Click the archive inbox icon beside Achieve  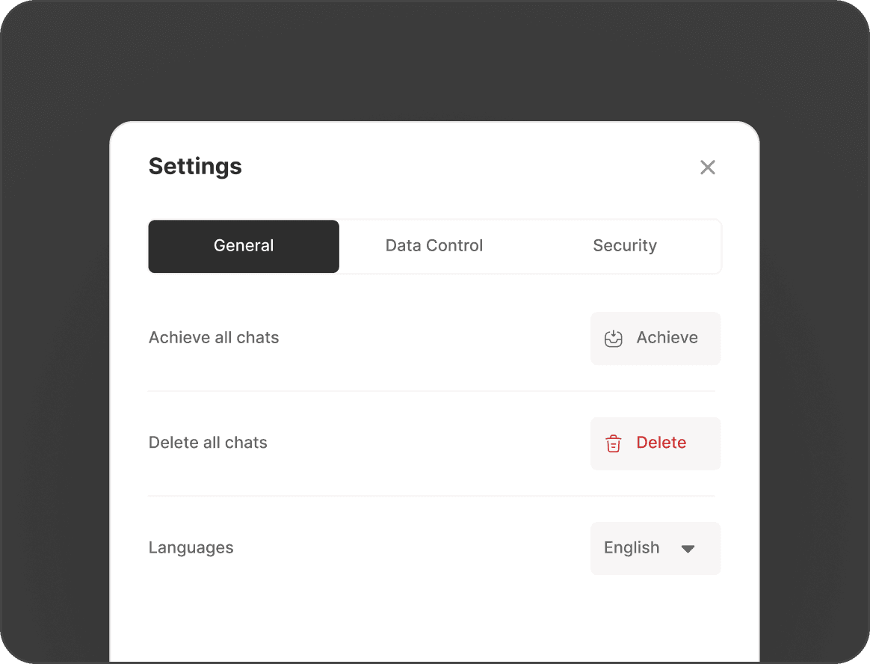[x=613, y=338]
